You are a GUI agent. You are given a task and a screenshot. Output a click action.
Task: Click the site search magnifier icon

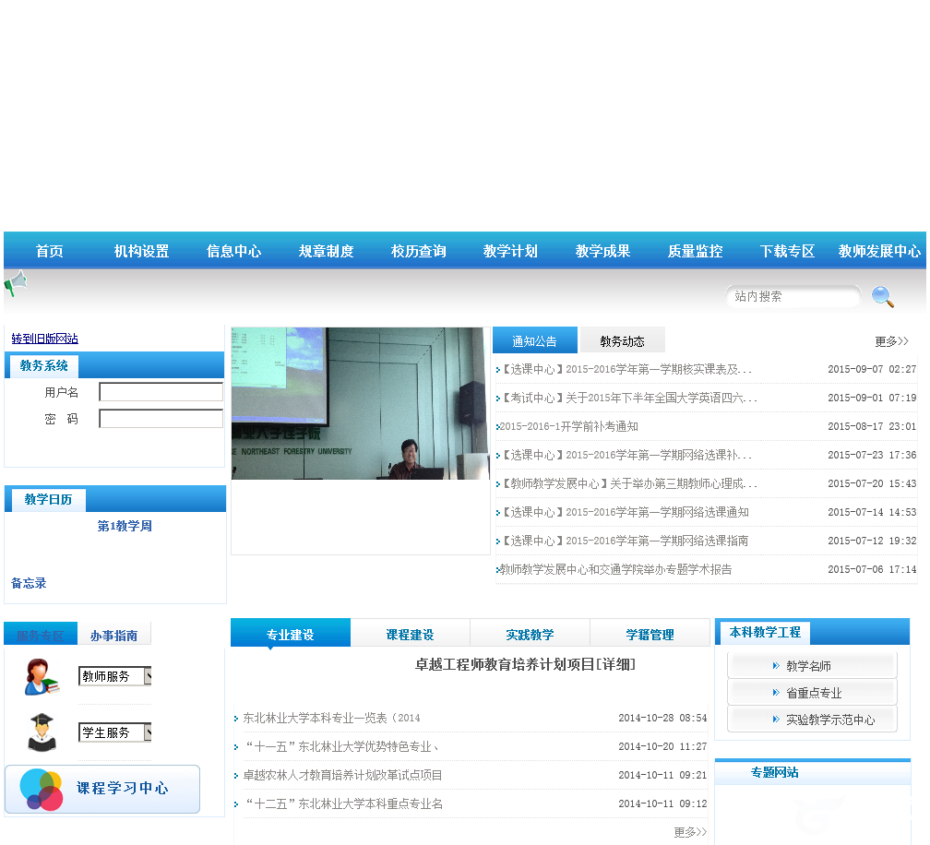point(882,296)
